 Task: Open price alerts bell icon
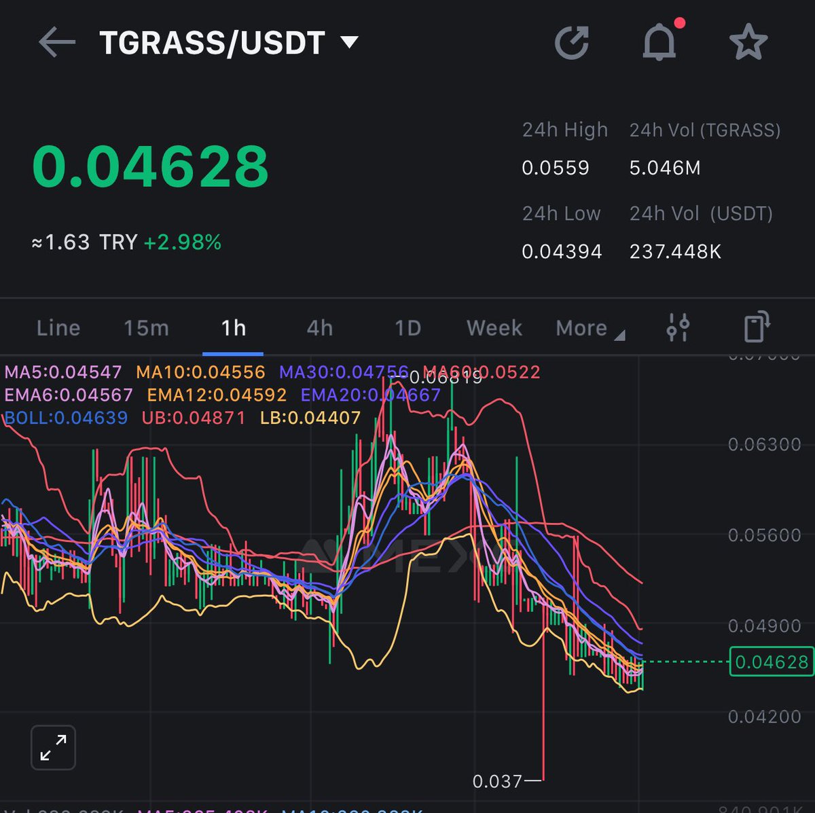pyautogui.click(x=661, y=41)
